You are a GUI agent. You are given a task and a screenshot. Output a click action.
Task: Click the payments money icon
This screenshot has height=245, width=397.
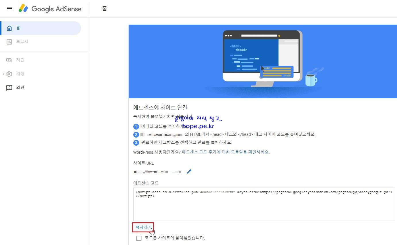[9, 60]
